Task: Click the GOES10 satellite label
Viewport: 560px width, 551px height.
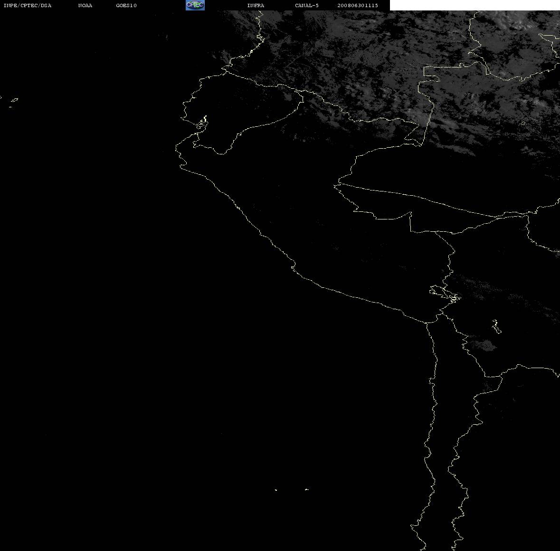Action: tap(126, 5)
